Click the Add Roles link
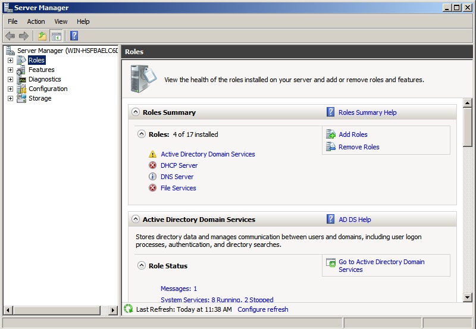The height and width of the screenshot is (329, 476). tap(353, 134)
